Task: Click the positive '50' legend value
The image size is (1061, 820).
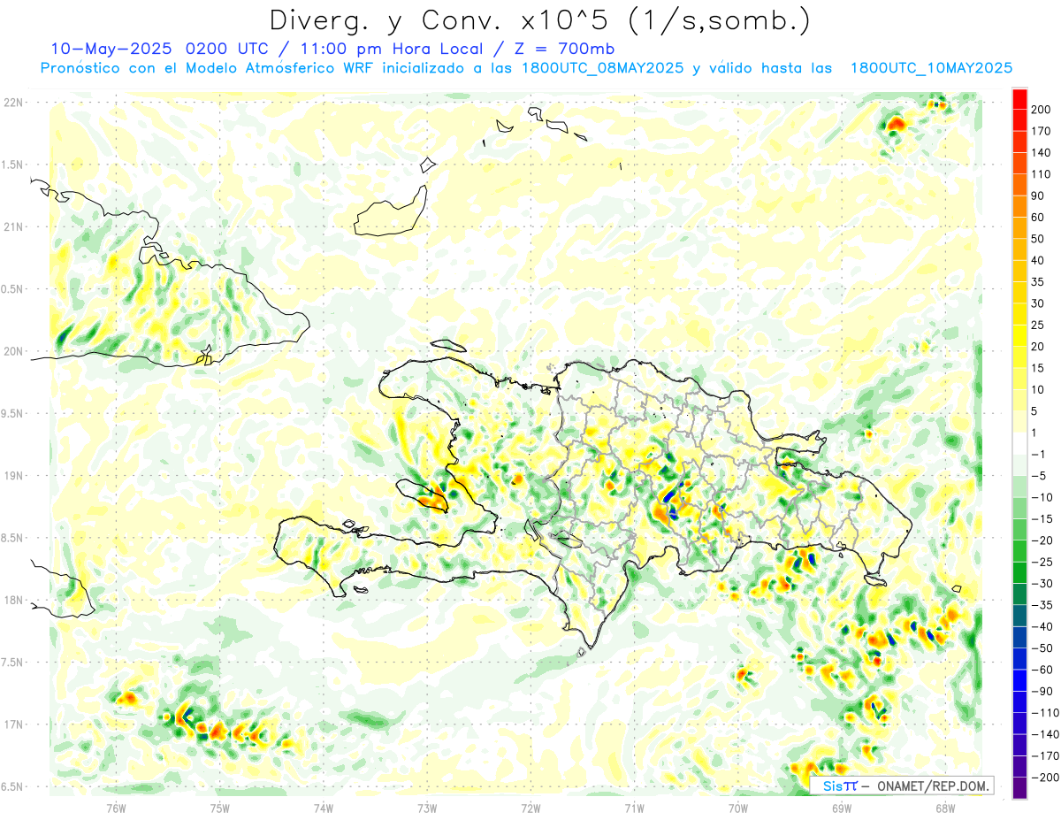Action: 1038,239
